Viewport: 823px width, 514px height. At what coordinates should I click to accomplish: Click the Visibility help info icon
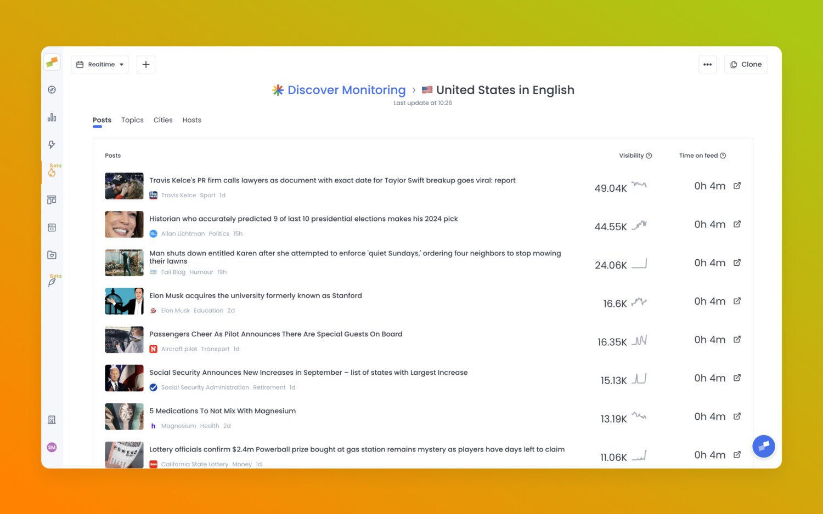click(649, 156)
